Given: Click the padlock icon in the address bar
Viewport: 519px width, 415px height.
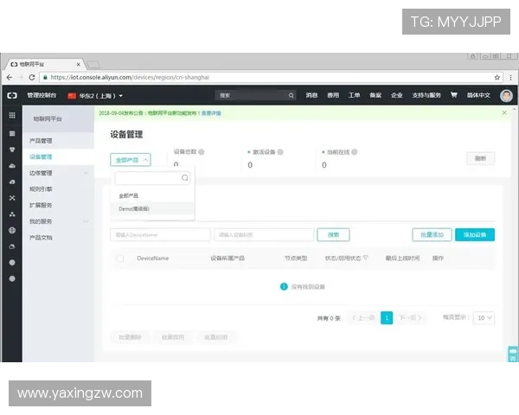Looking at the screenshot, I should pyautogui.click(x=45, y=77).
